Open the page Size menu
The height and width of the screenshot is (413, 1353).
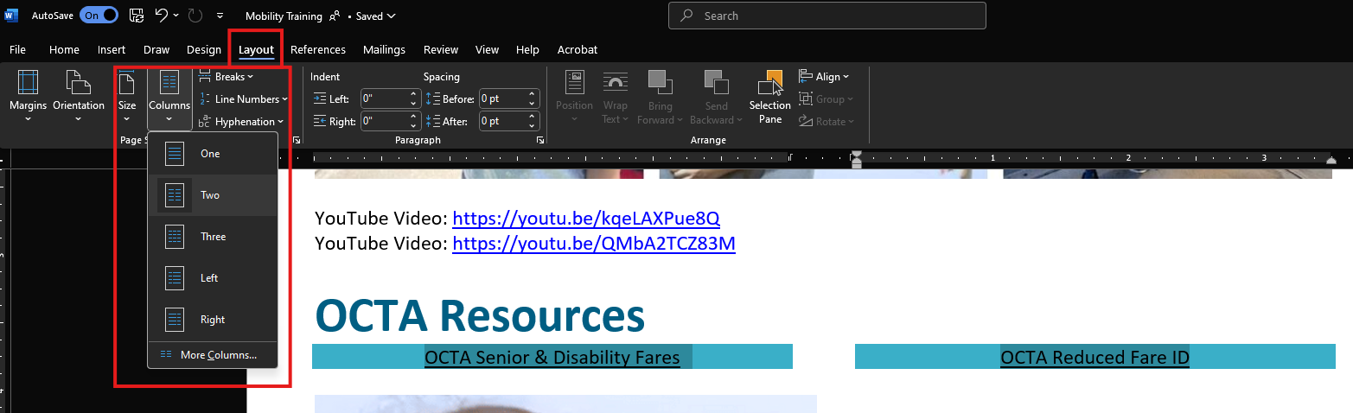point(127,97)
